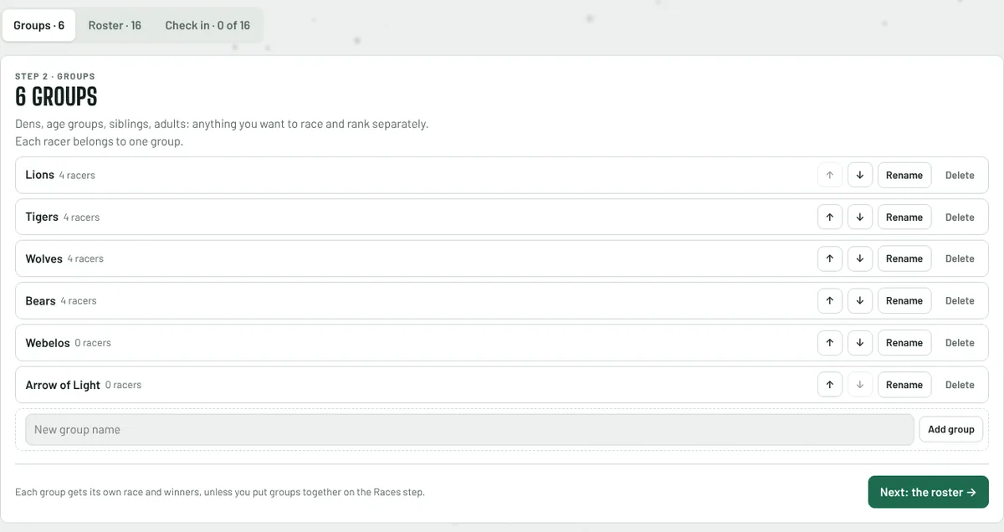Move the Wolves group up
The height and width of the screenshot is (532, 1004).
pos(830,258)
